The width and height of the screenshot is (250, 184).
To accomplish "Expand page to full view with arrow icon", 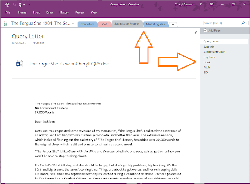I will pos(196,32).
